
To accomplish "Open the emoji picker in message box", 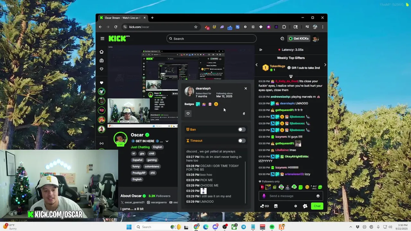I will [318, 196].
